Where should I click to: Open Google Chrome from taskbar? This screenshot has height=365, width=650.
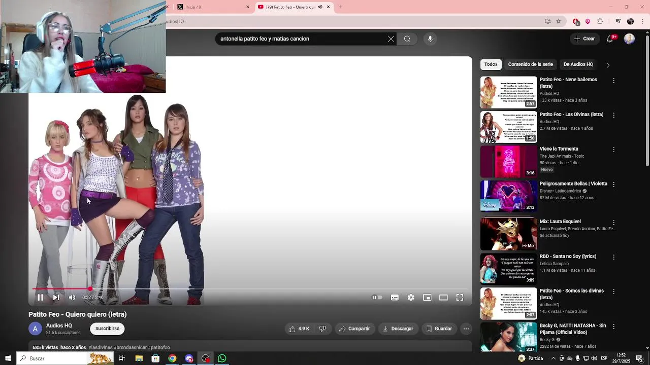point(172,358)
